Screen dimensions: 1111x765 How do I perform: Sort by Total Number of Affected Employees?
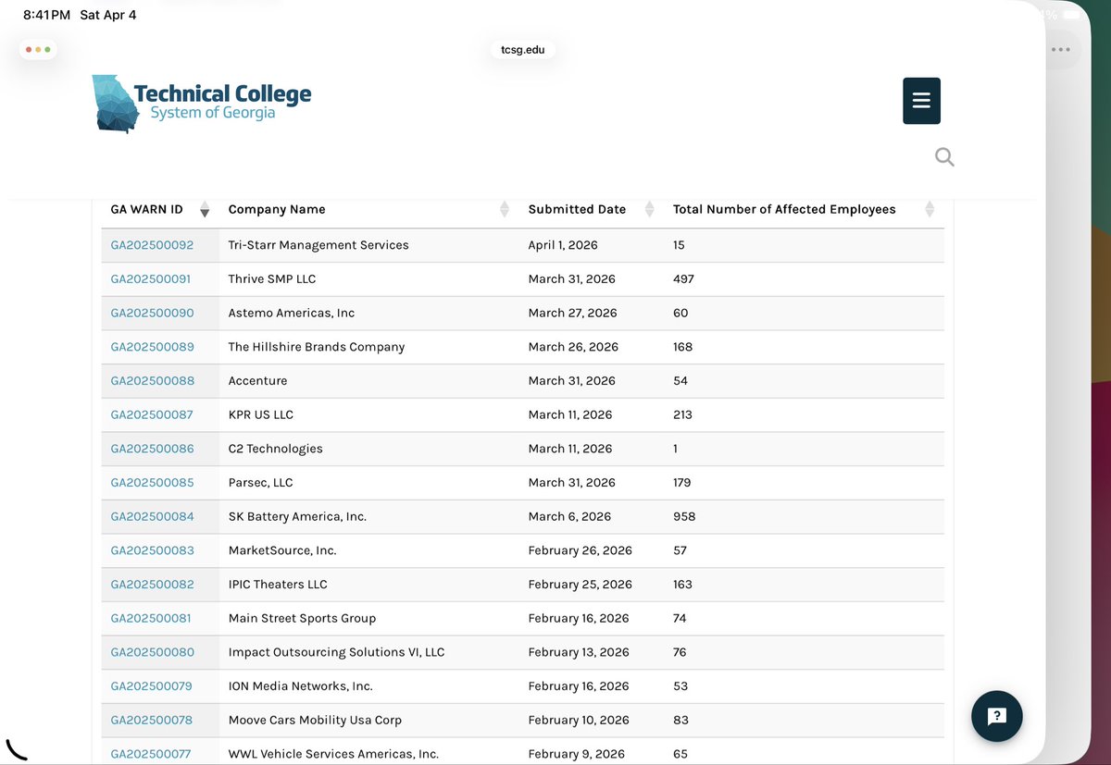click(x=804, y=209)
